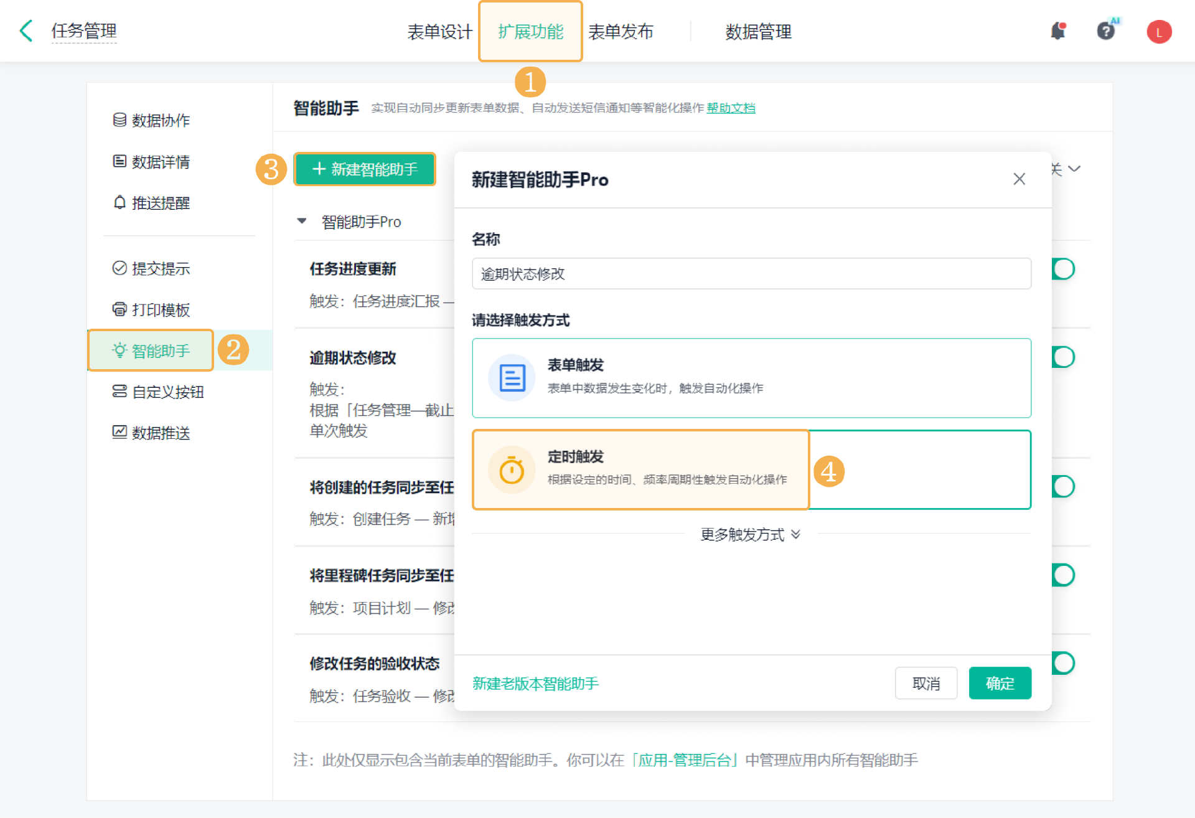Switch to the 表单设计 tab
The image size is (1195, 818).
pos(439,32)
